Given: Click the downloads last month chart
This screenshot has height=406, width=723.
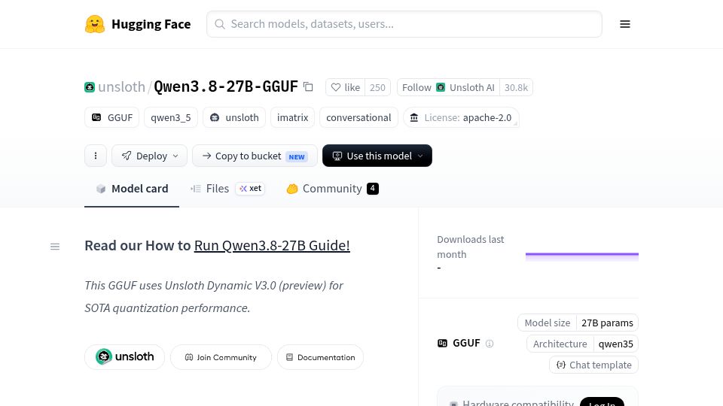Looking at the screenshot, I should pyautogui.click(x=582, y=257).
